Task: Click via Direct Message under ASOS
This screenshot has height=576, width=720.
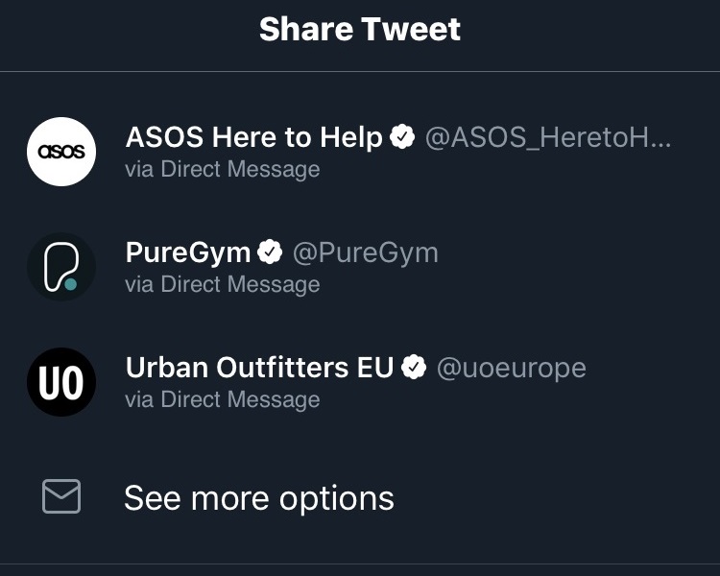Action: [x=223, y=169]
